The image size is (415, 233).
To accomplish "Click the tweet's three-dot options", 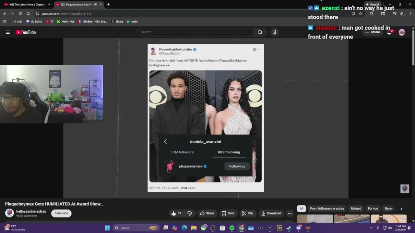I will point(260,50).
